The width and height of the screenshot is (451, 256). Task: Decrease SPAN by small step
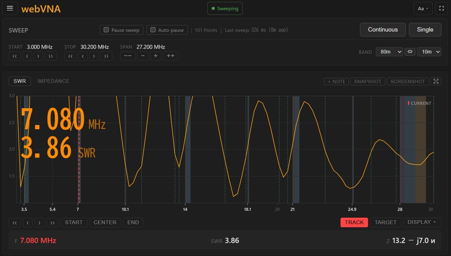143,56
